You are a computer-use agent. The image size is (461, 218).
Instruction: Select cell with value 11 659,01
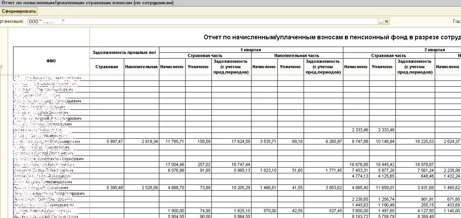pos(383,188)
